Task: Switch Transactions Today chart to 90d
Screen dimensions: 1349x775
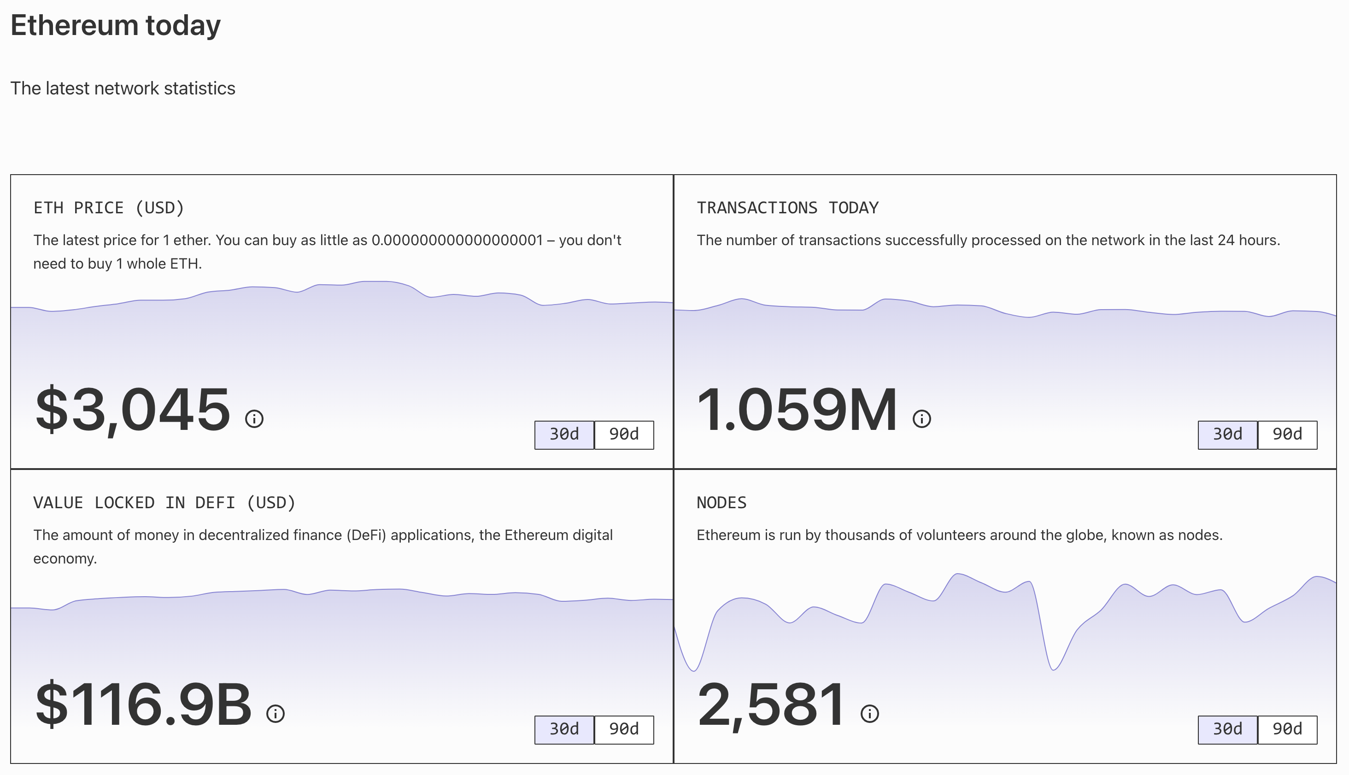Action: pos(1287,435)
